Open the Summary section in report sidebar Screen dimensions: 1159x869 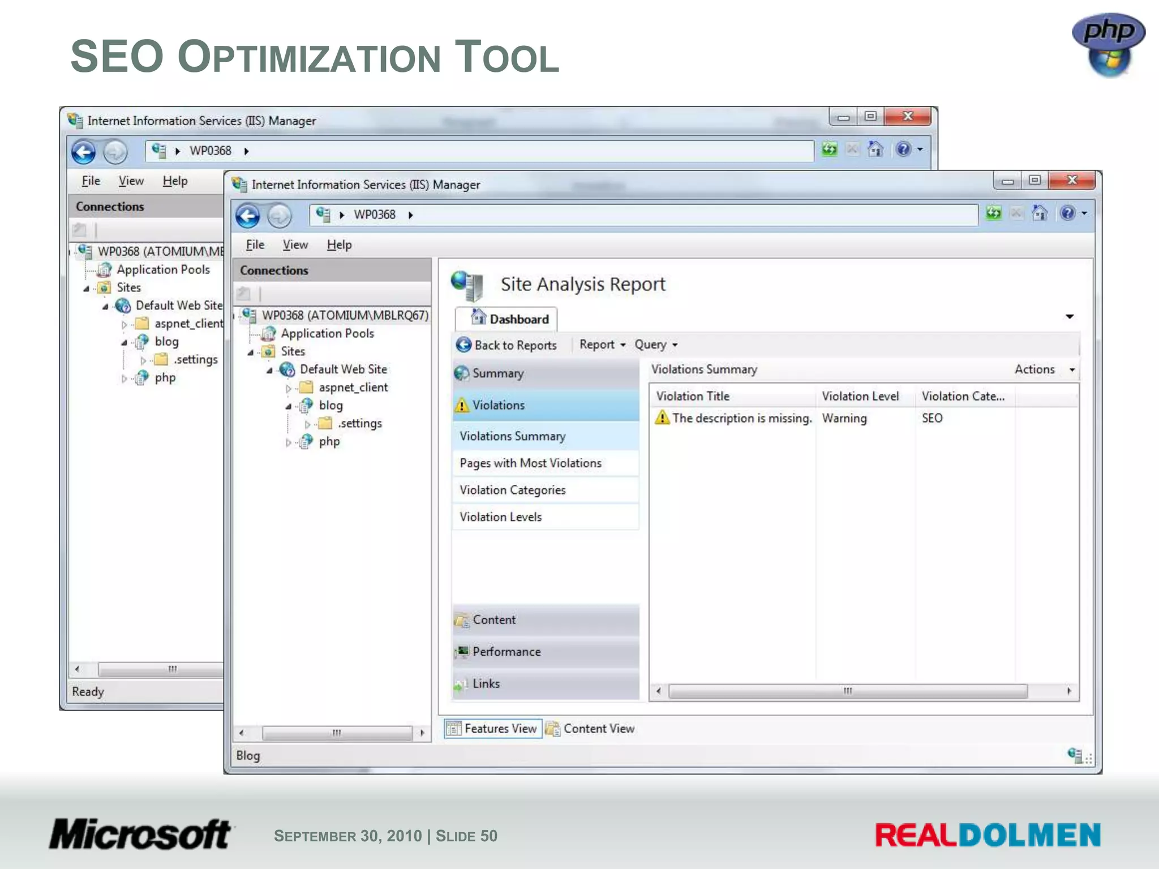pos(546,373)
